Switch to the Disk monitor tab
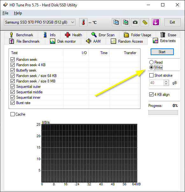Image resolution: width=185 pixels, height=192 pixels. tap(63, 41)
